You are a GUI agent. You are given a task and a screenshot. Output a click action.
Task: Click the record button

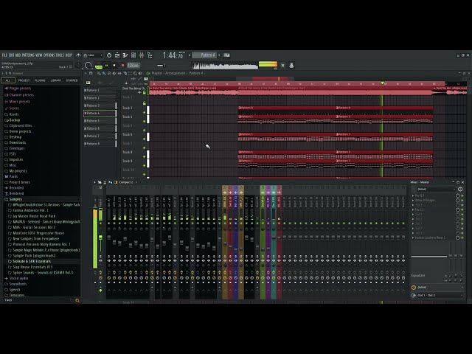[x=122, y=66]
